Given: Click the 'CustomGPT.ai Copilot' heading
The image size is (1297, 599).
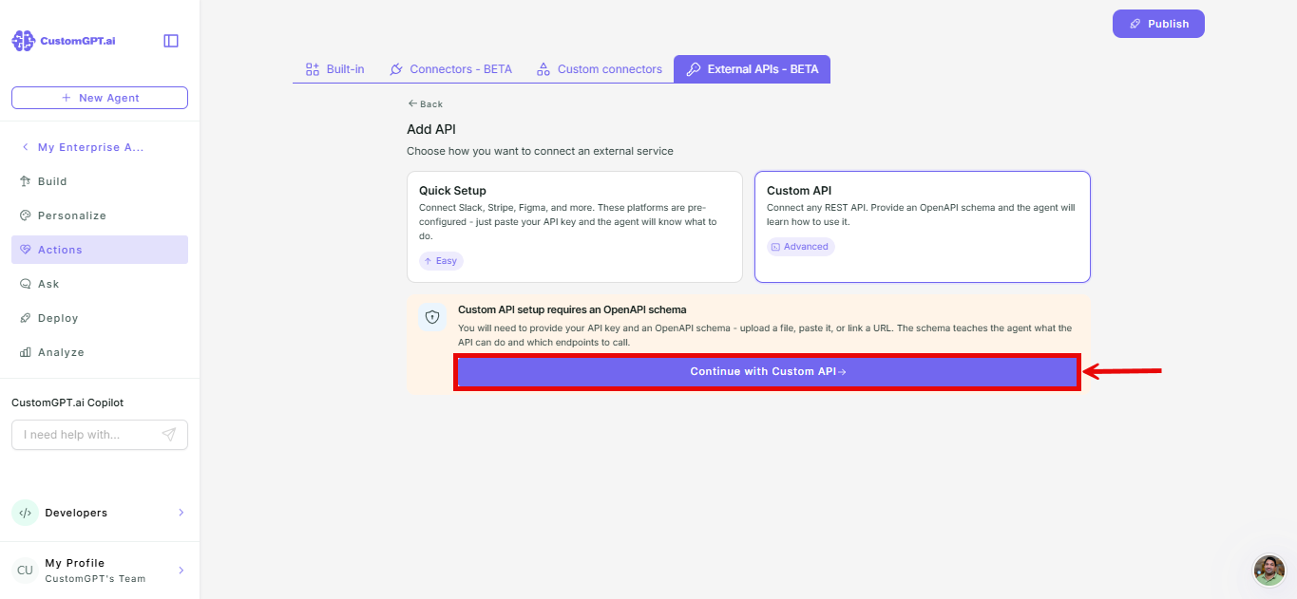Looking at the screenshot, I should [x=67, y=402].
